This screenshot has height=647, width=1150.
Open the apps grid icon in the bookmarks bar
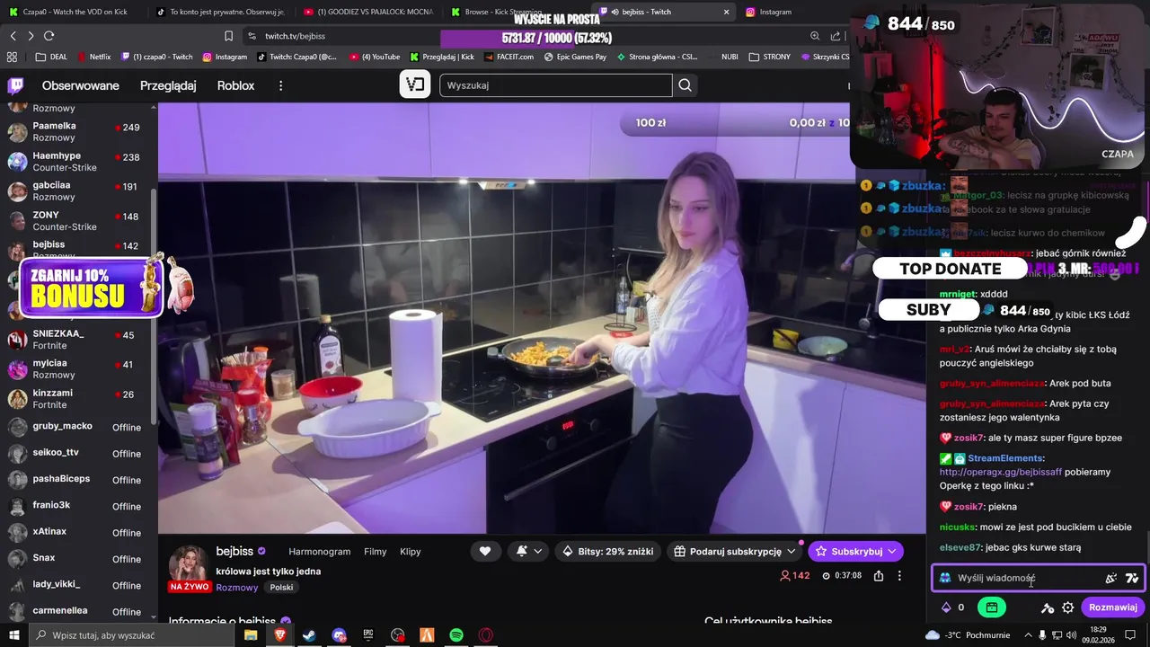tap(12, 57)
